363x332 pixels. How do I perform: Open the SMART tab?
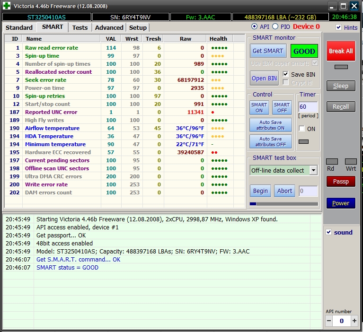[x=53, y=27]
